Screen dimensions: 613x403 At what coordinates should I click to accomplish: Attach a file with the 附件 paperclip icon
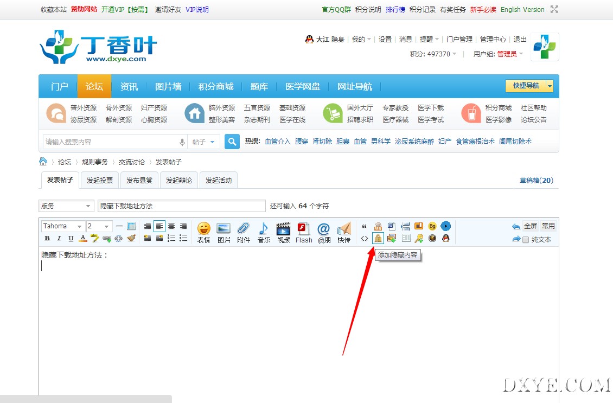coord(244,232)
